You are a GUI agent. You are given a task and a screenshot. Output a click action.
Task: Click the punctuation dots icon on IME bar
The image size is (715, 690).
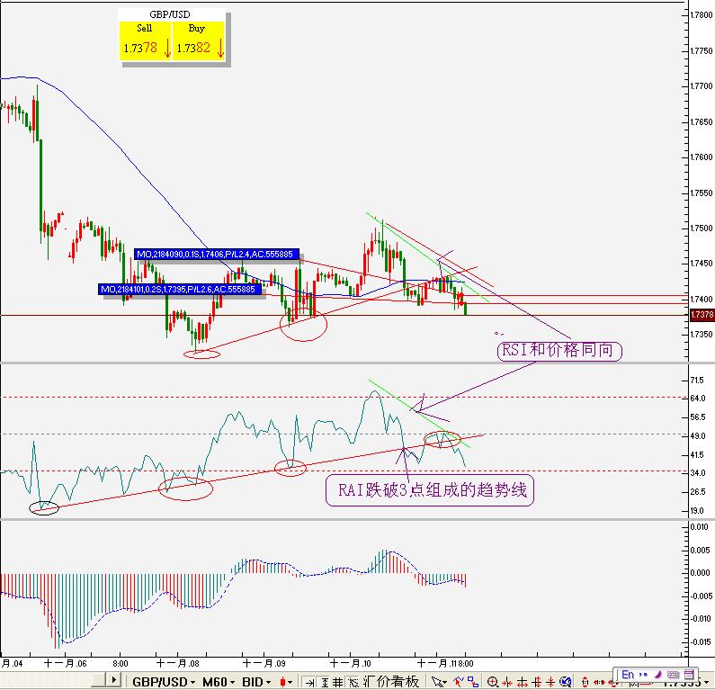click(x=643, y=675)
